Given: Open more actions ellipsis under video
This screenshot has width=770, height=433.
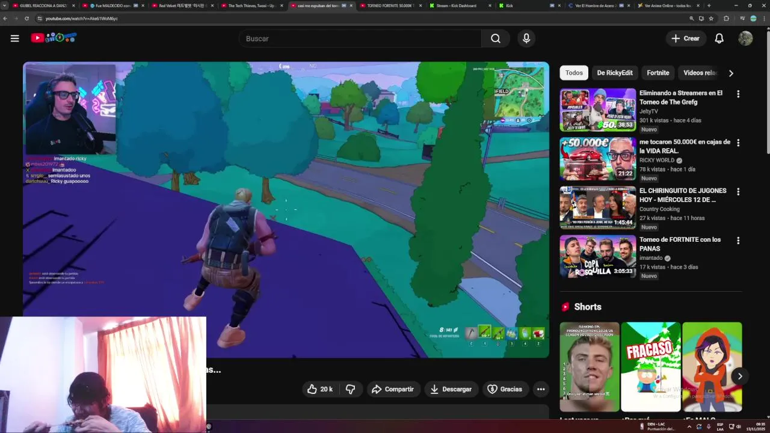Looking at the screenshot, I should pos(541,389).
